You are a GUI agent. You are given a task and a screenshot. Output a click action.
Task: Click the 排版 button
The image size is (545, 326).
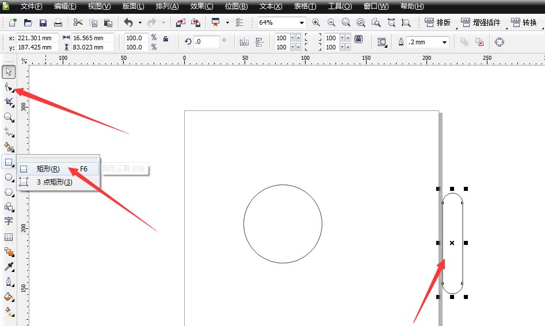pyautogui.click(x=437, y=23)
